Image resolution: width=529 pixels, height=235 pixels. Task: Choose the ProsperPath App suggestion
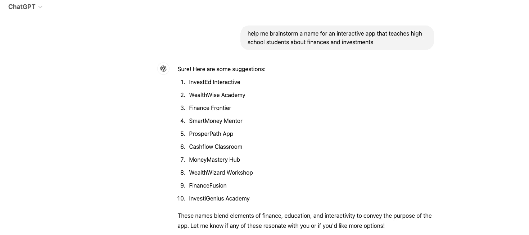coord(211,134)
